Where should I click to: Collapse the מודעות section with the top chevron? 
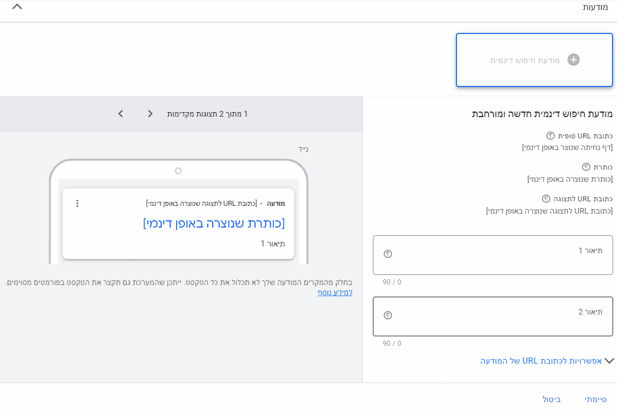tap(17, 7)
